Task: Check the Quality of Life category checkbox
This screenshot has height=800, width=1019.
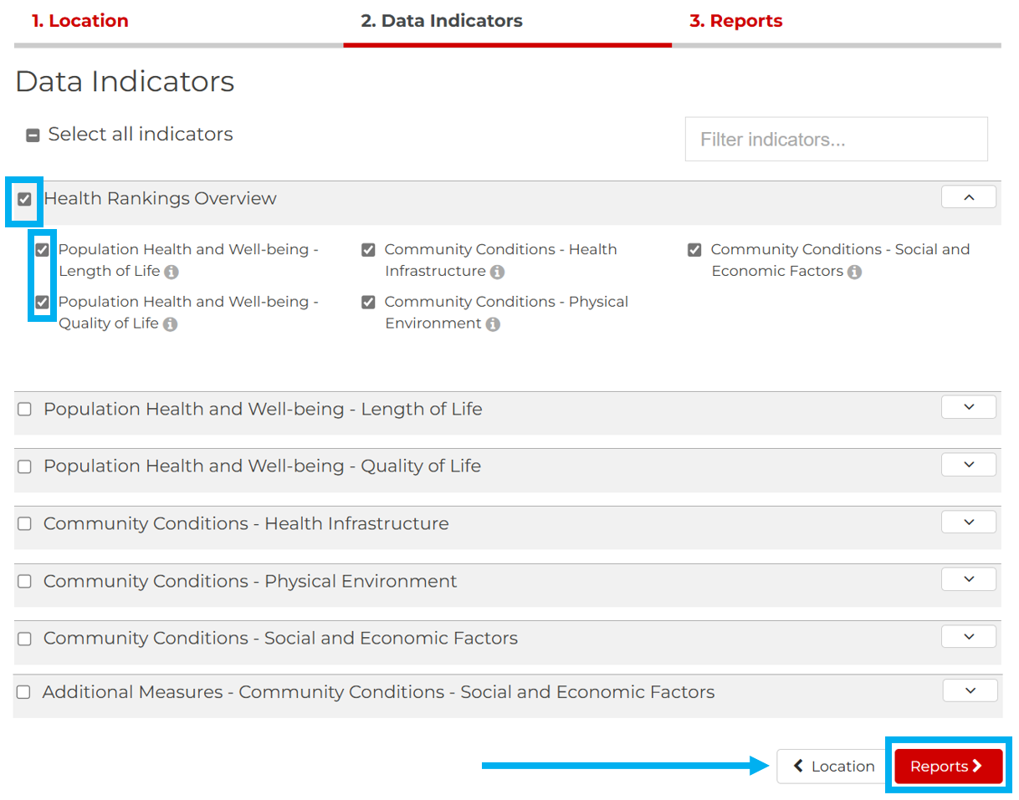Action: (x=24, y=466)
